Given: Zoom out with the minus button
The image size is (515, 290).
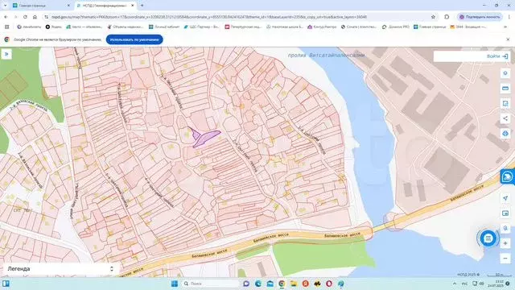Looking at the screenshot, I should click(x=505, y=259).
